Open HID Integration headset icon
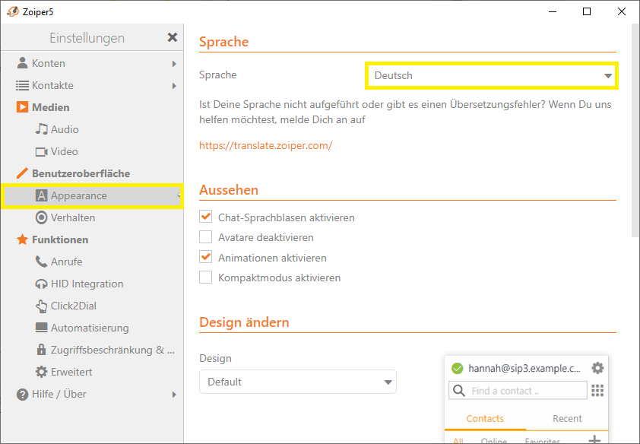This screenshot has width=640, height=444. pyautogui.click(x=41, y=284)
